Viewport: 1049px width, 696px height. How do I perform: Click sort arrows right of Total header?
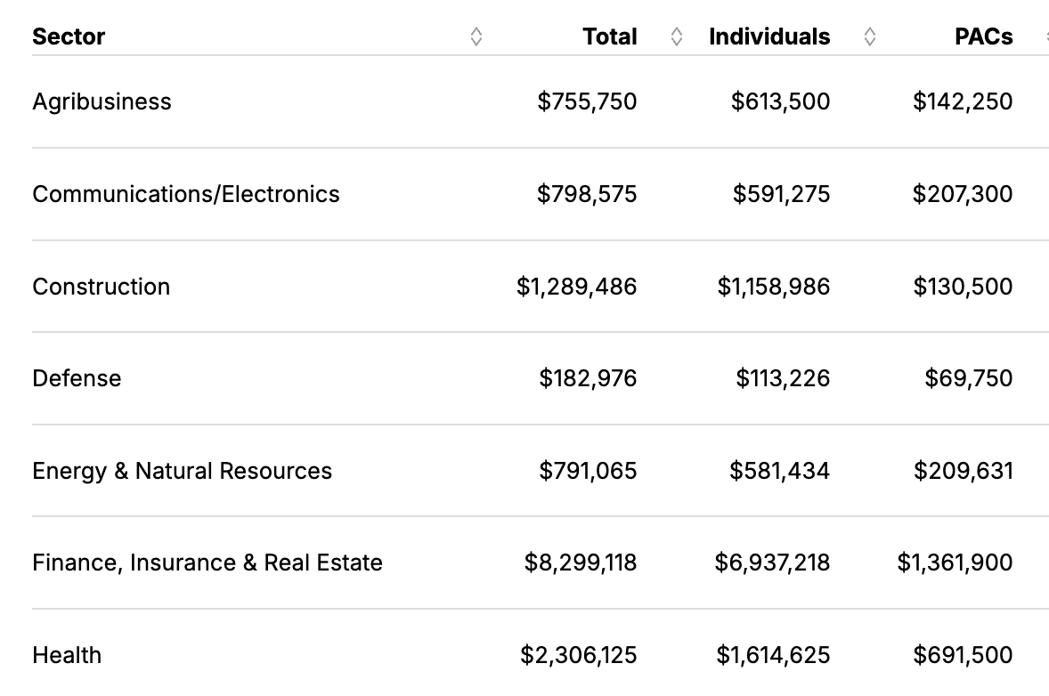click(x=677, y=36)
